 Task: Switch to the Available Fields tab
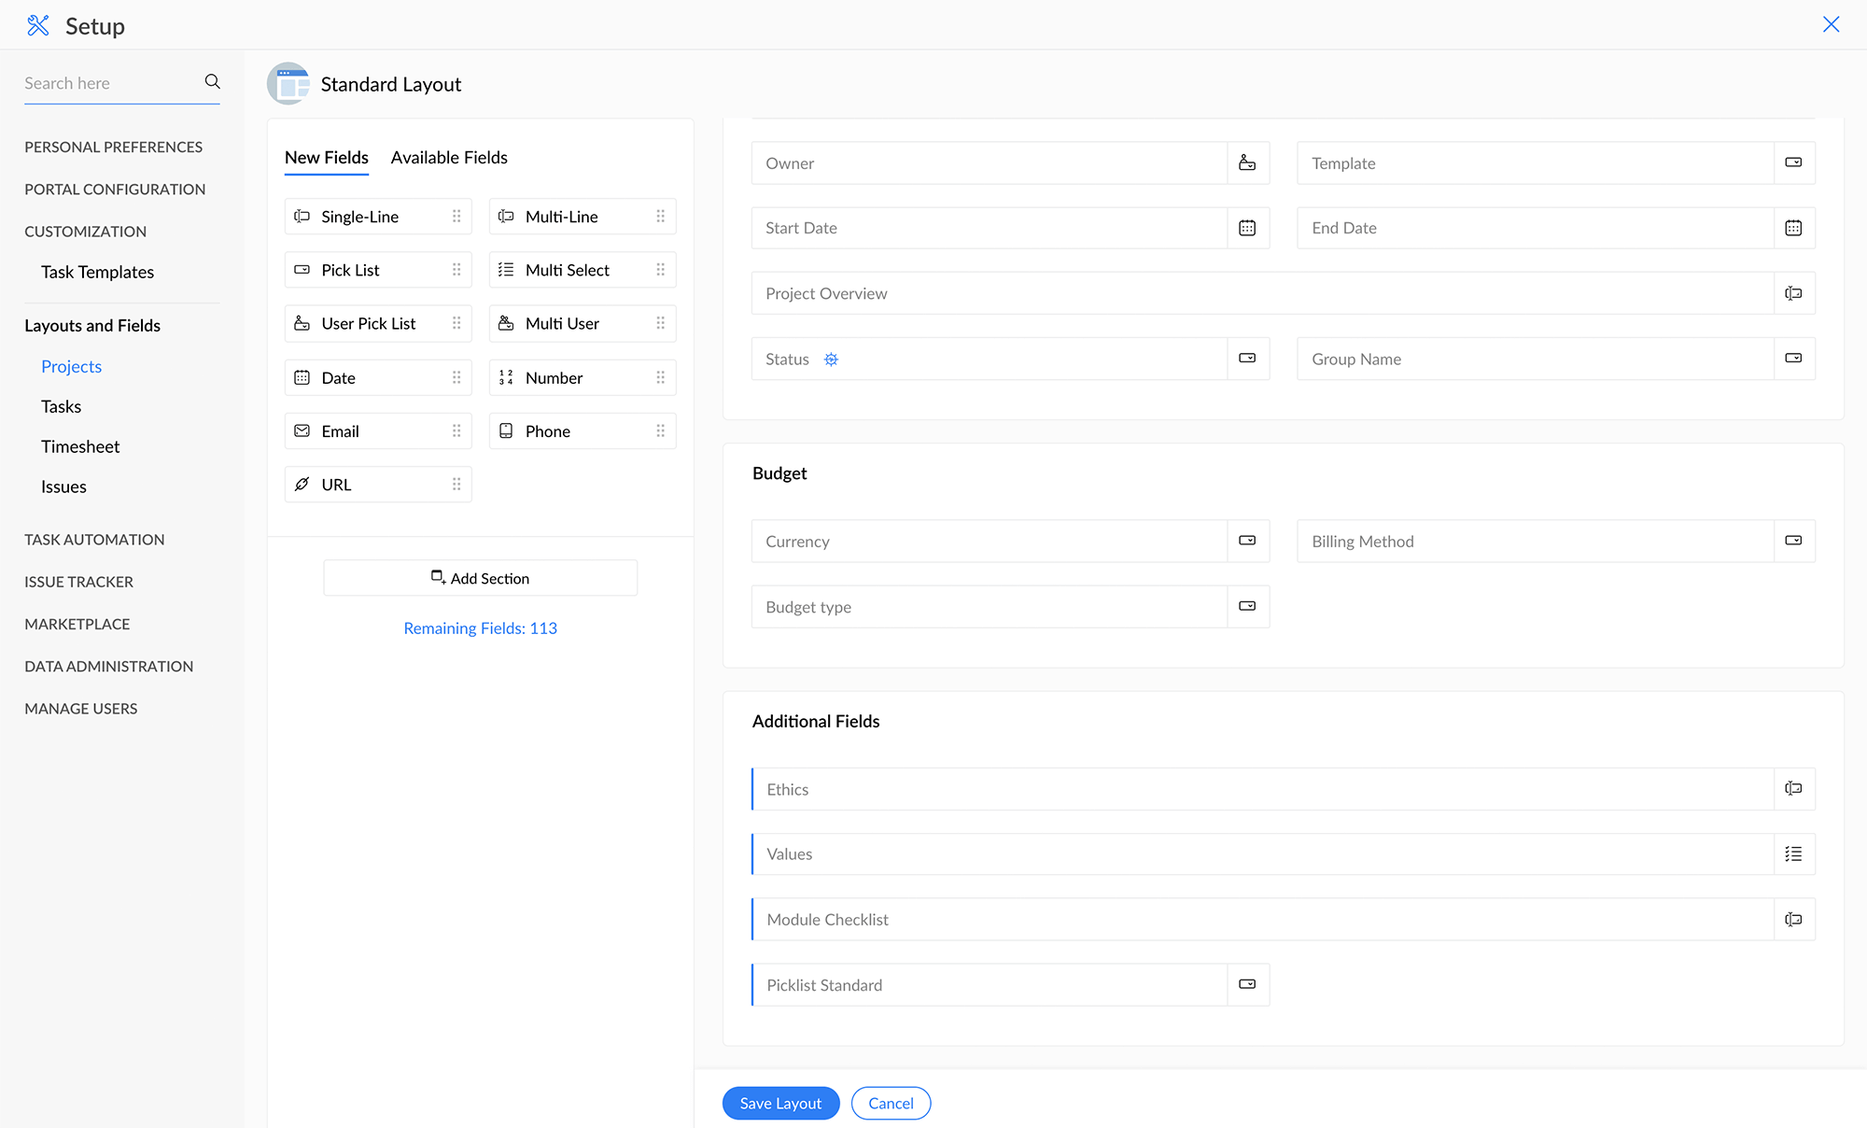tap(449, 158)
